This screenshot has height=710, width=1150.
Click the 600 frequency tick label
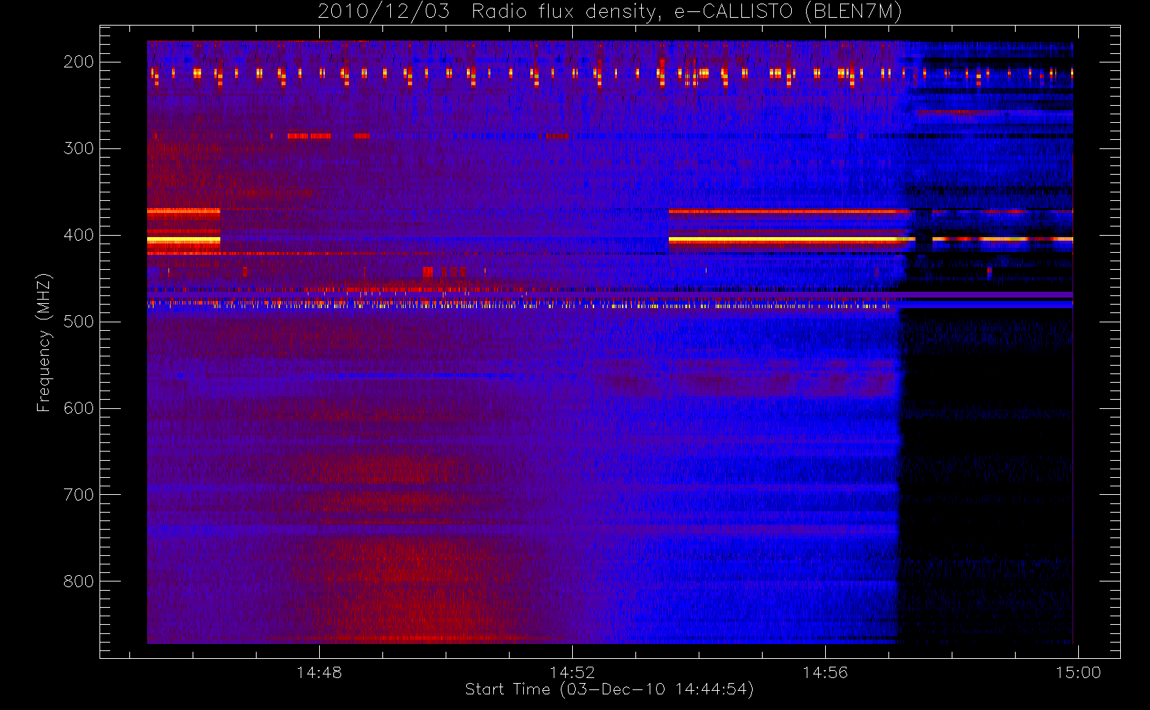78,408
